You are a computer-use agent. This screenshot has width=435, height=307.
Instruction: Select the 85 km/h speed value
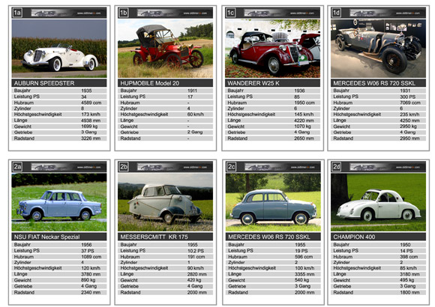click(408, 268)
